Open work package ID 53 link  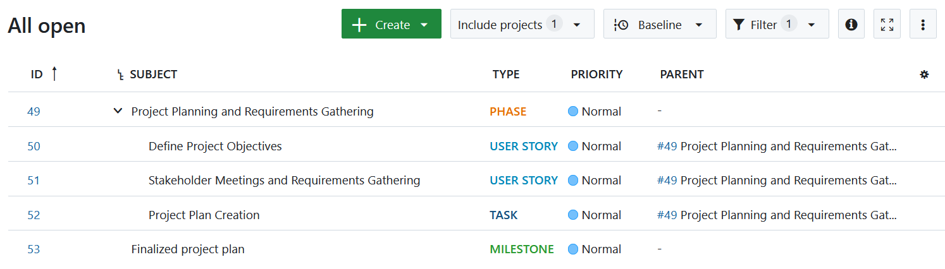click(x=34, y=249)
